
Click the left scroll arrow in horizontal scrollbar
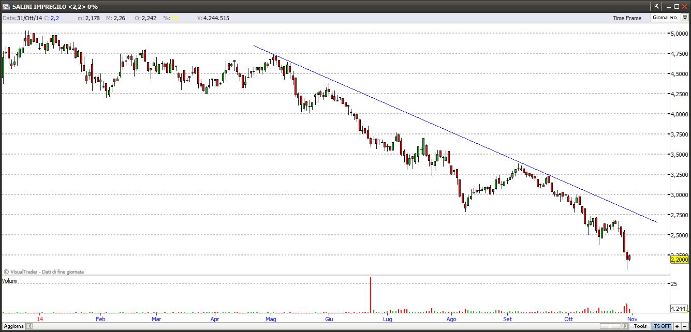30,326
